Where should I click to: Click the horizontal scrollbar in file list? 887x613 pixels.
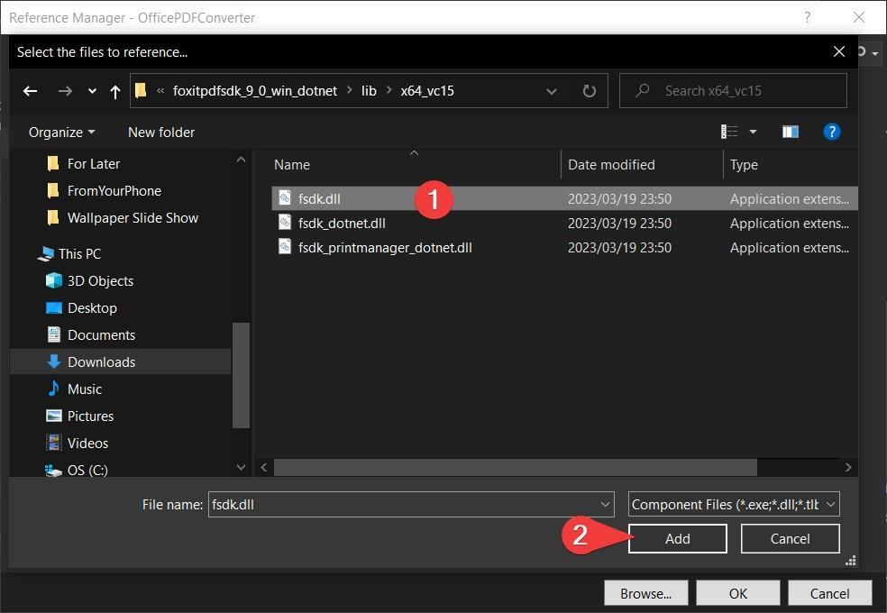coord(516,467)
